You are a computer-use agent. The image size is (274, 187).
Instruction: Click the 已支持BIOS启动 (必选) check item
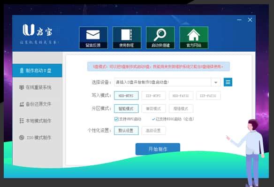click(x=173, y=119)
